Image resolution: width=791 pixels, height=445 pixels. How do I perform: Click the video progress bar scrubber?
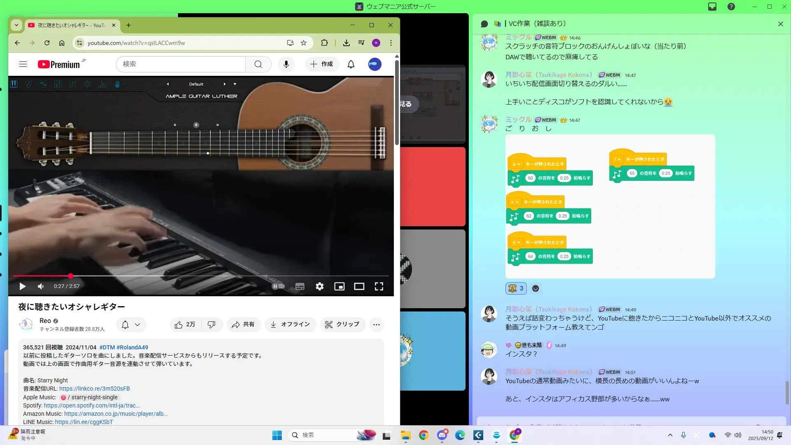tap(71, 276)
